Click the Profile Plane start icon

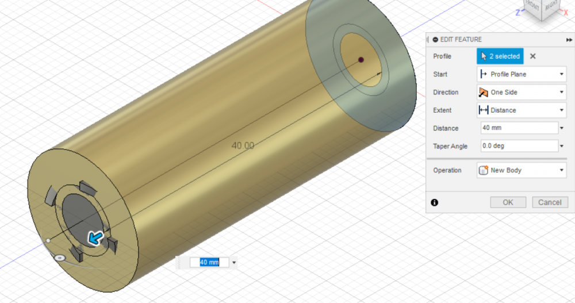484,74
